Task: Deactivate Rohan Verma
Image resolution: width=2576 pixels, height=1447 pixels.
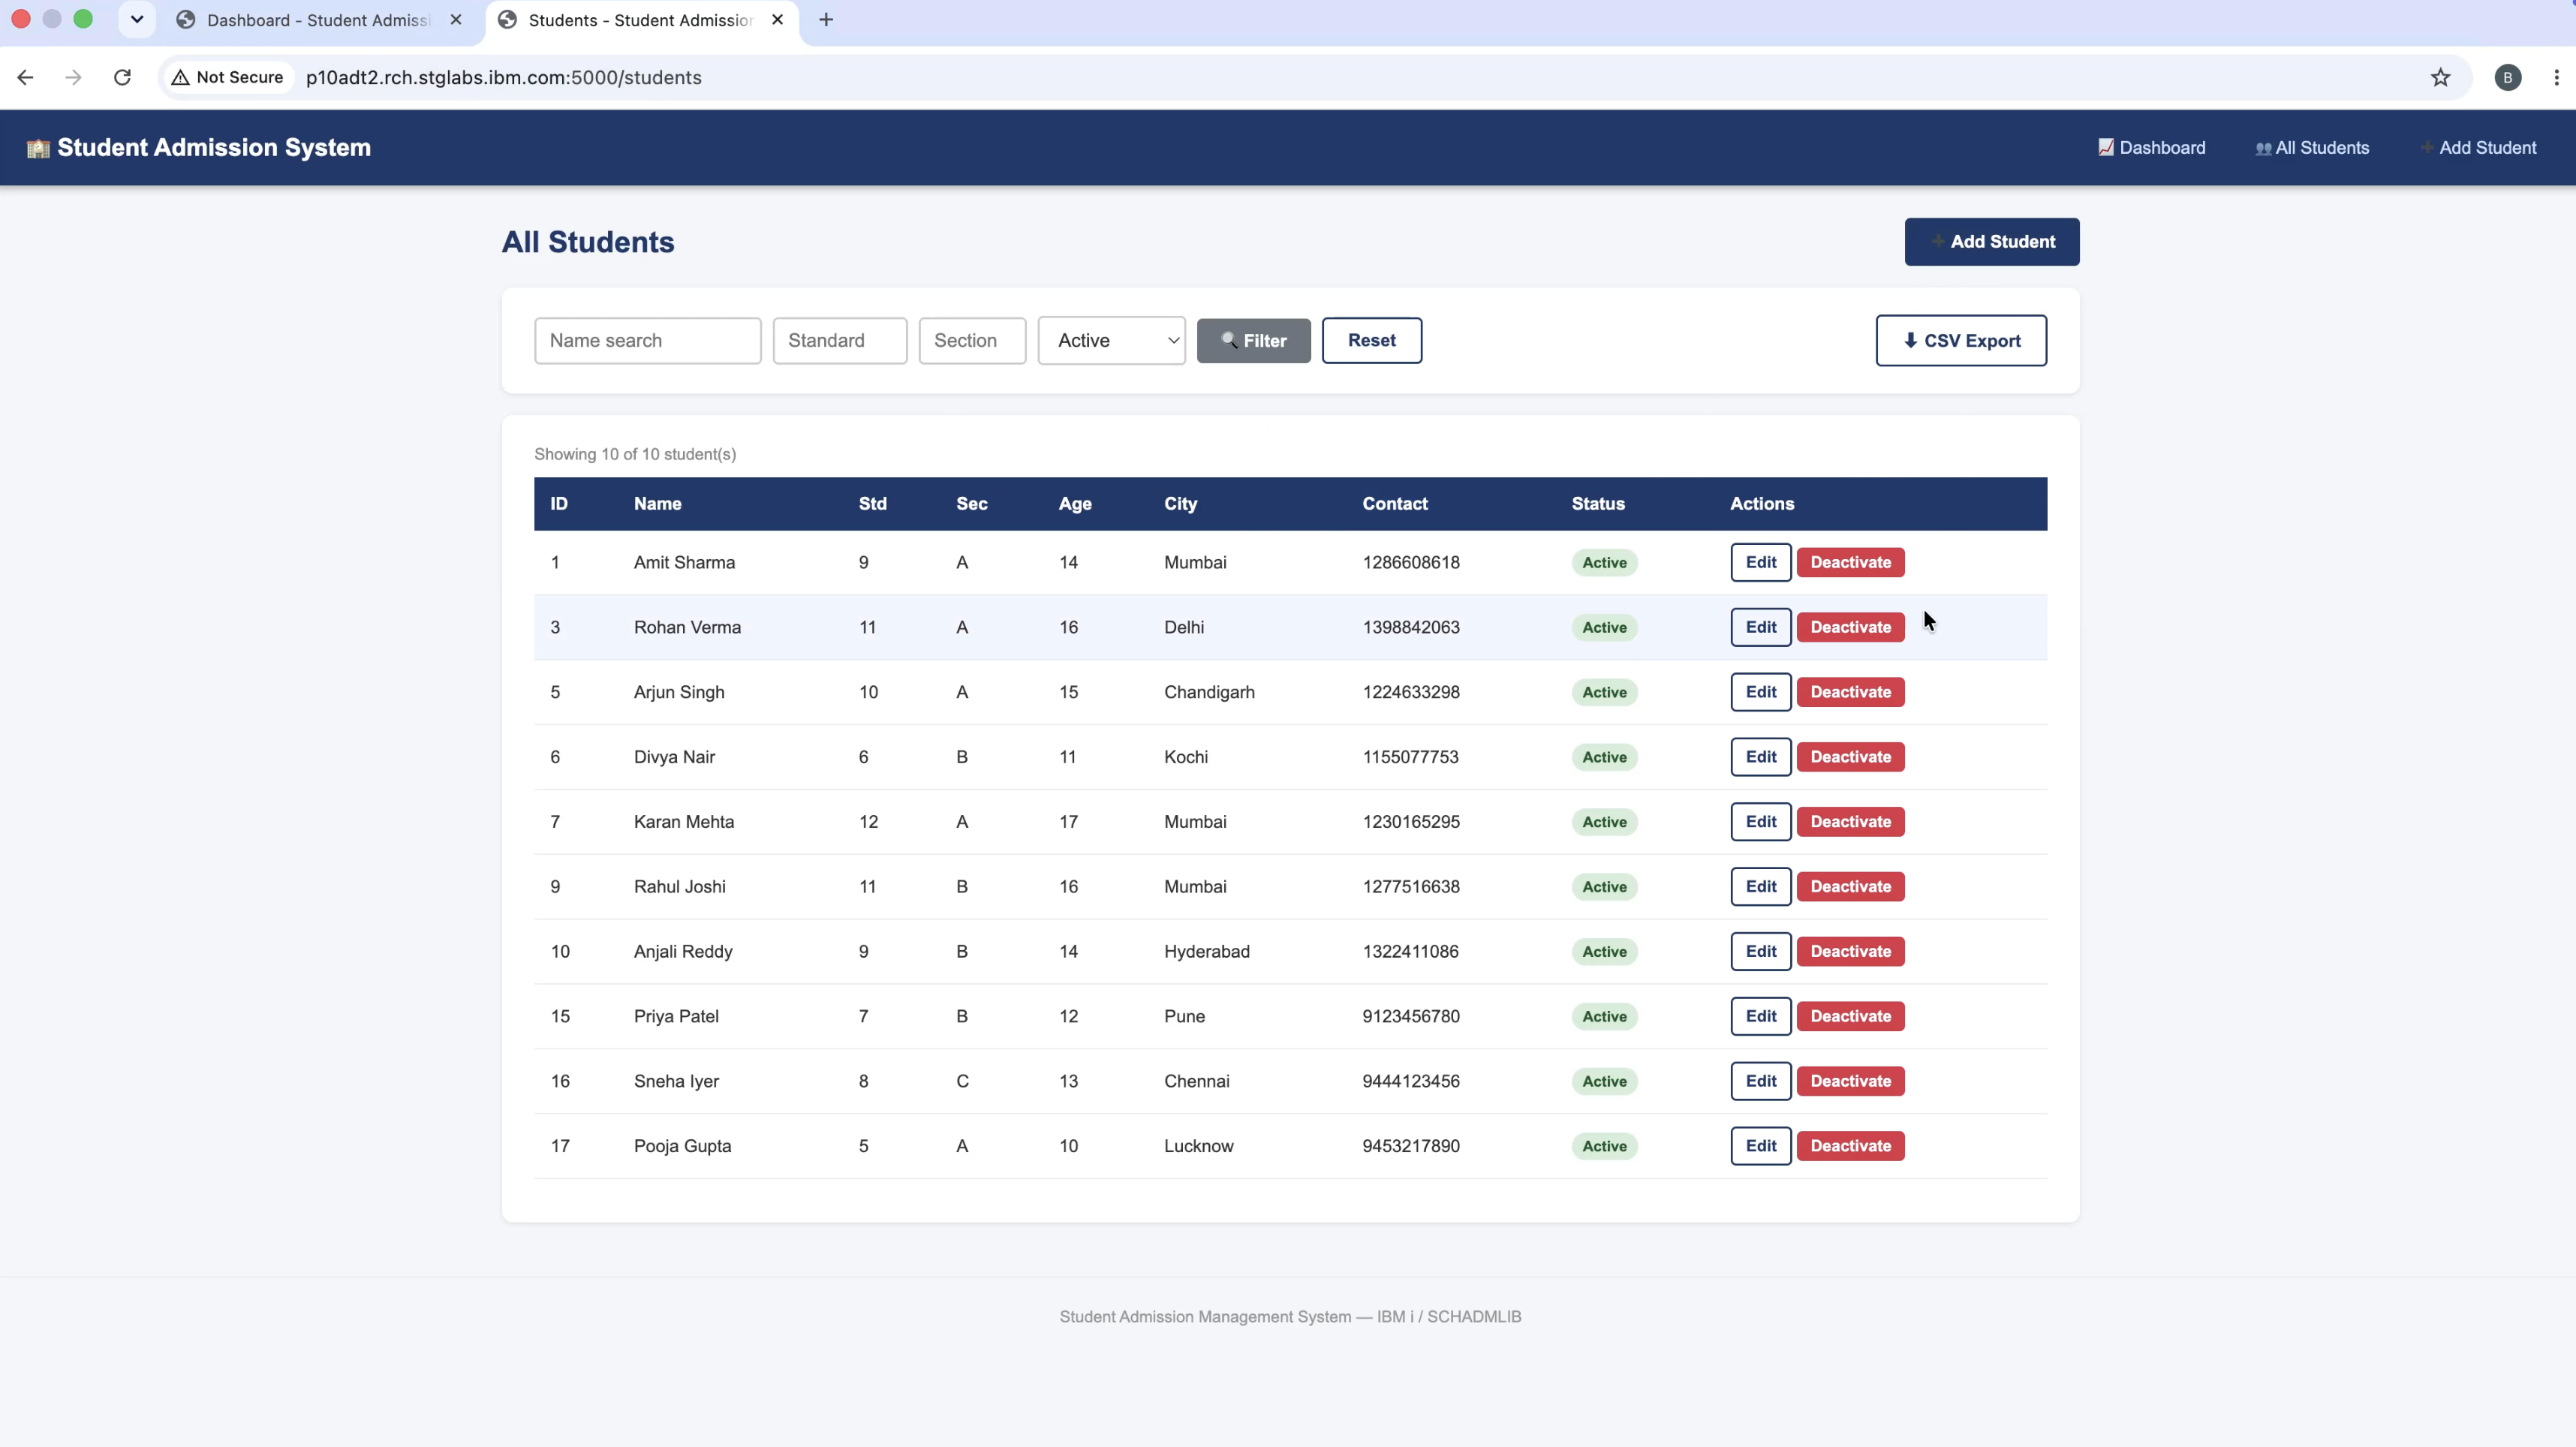Action: tap(1850, 627)
